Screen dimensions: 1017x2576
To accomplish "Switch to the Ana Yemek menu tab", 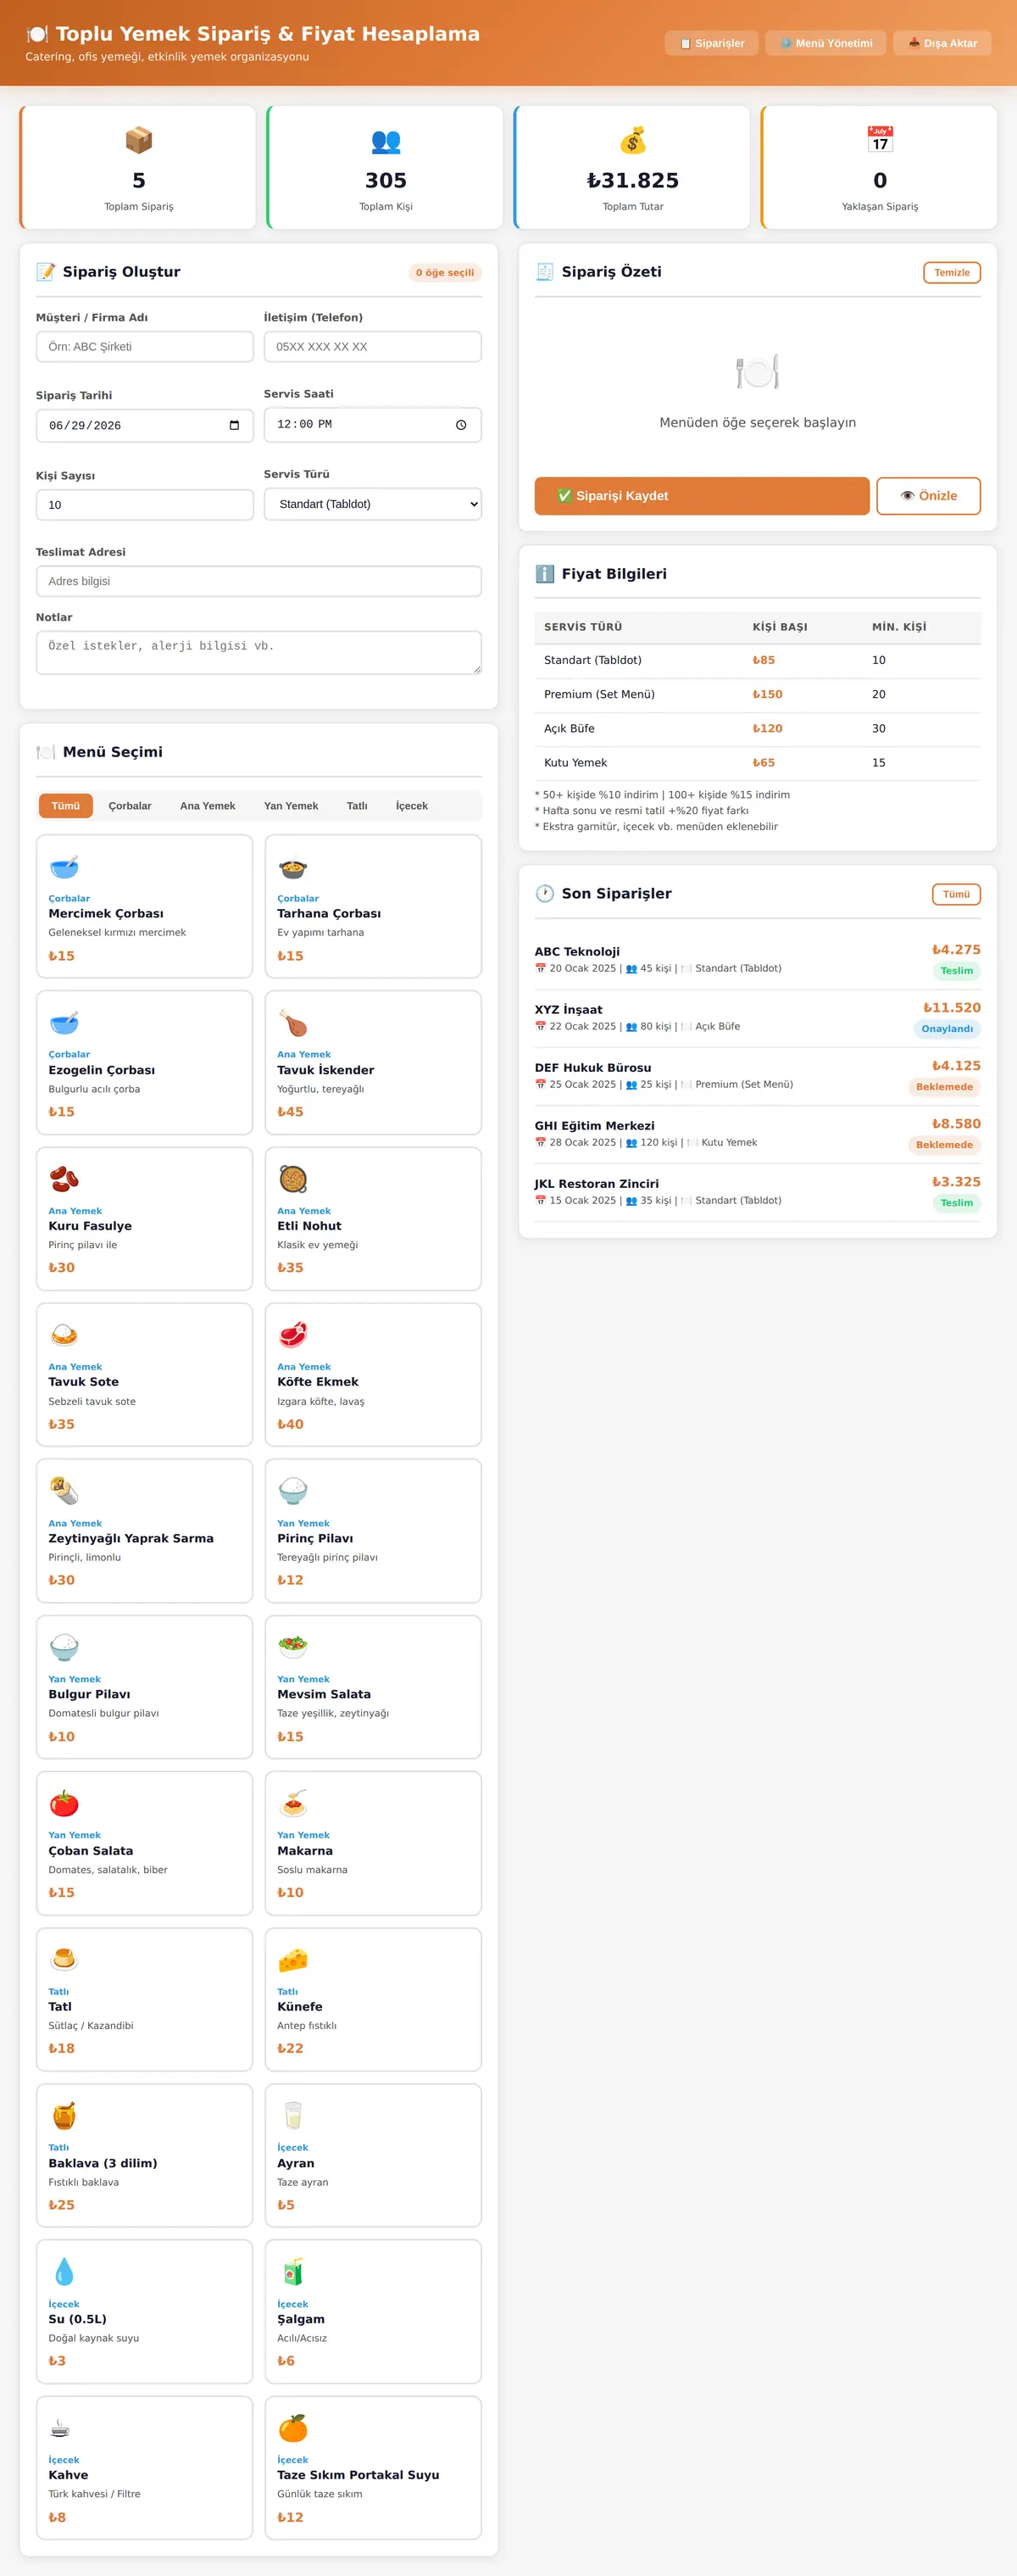I will pos(208,806).
